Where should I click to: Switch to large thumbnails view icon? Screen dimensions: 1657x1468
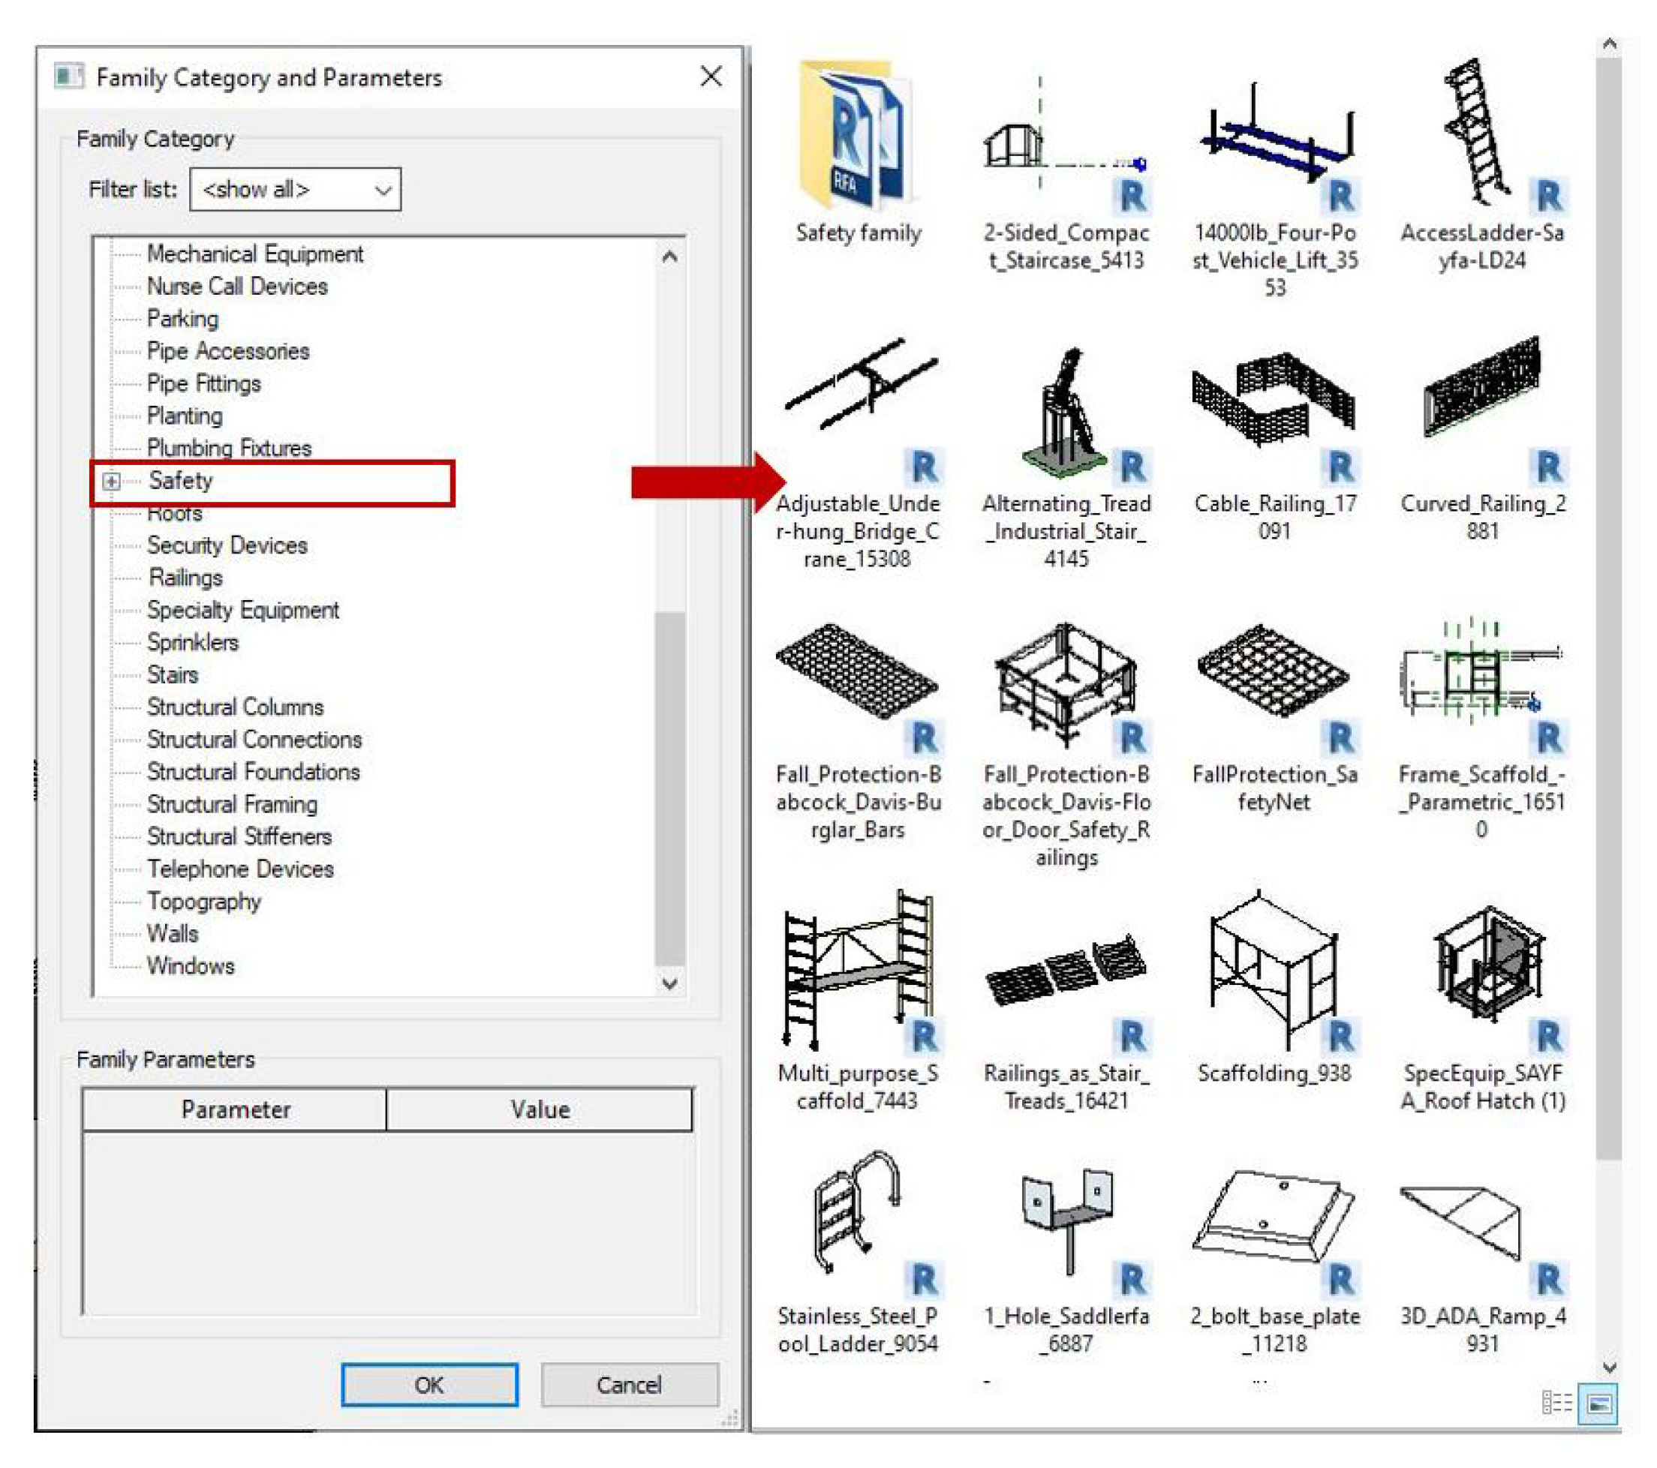pyautogui.click(x=1598, y=1403)
